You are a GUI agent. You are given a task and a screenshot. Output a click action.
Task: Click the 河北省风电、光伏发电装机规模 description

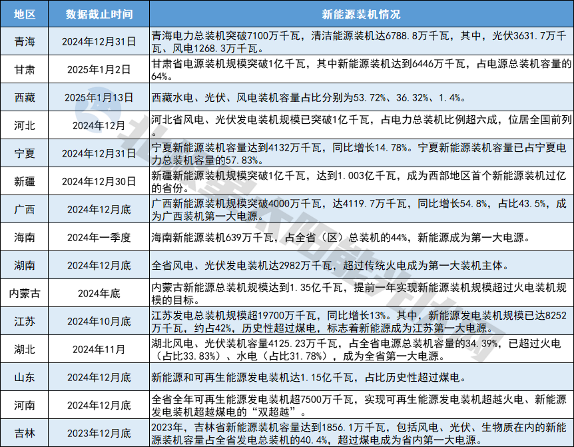pos(362,125)
